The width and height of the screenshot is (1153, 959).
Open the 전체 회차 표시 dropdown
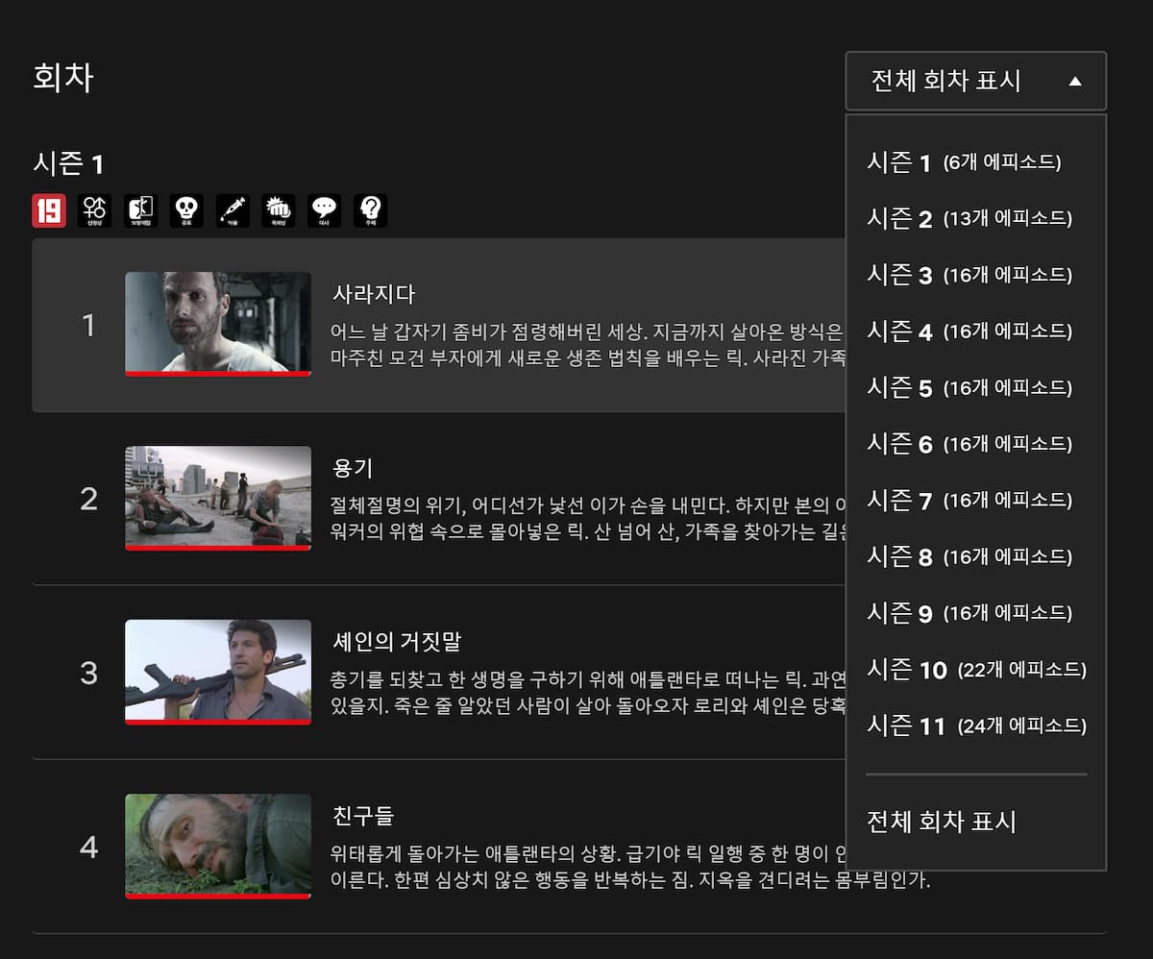click(x=961, y=82)
